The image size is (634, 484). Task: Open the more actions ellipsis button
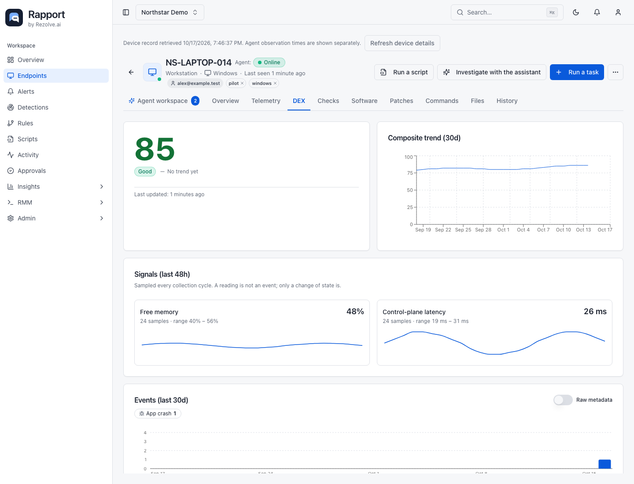coord(616,72)
